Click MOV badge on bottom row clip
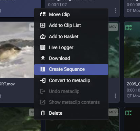The width and height of the screenshot is (140, 131). click(113, 112)
